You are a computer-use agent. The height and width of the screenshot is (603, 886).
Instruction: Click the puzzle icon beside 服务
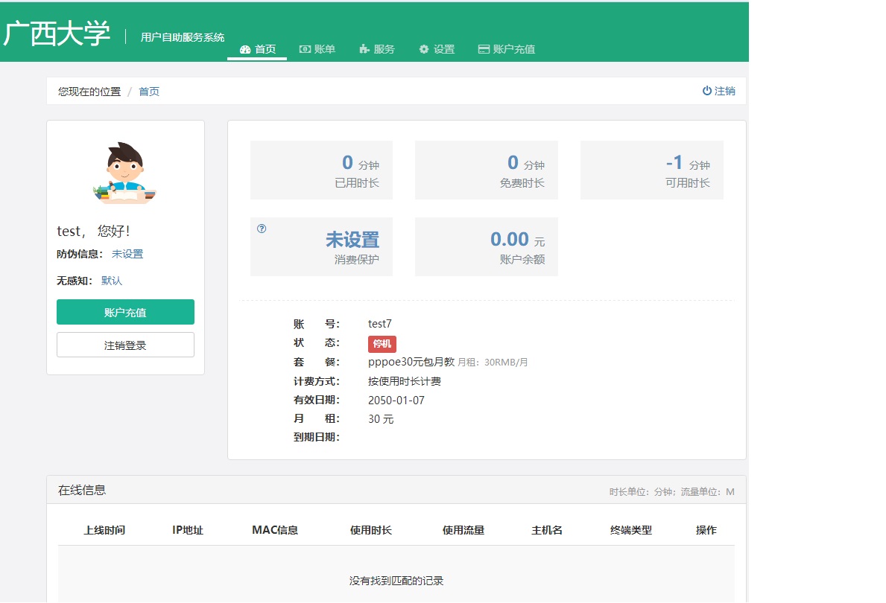[x=364, y=50]
